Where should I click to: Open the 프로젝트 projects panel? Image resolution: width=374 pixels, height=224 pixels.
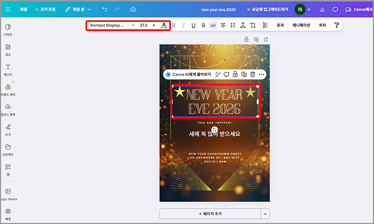coord(8,150)
